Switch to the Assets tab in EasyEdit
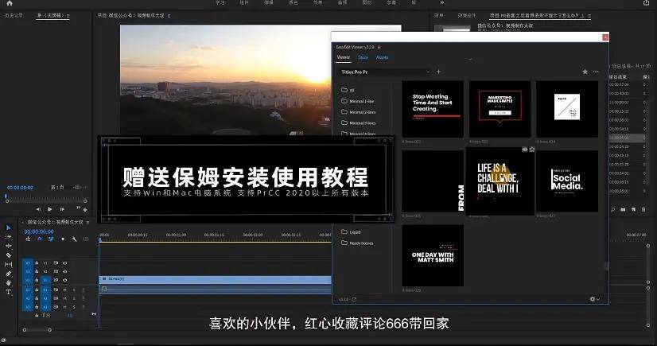 point(382,57)
